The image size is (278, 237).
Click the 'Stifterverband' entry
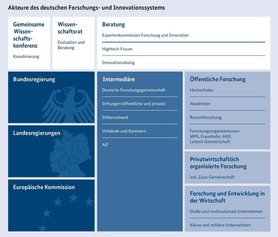(x=115, y=117)
